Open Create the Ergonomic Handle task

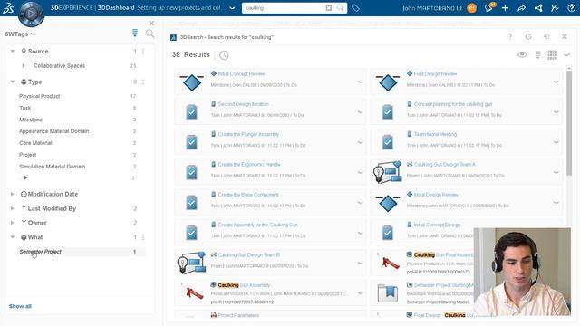coord(249,165)
